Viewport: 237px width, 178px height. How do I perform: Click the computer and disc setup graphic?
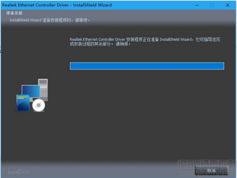pos(32,95)
